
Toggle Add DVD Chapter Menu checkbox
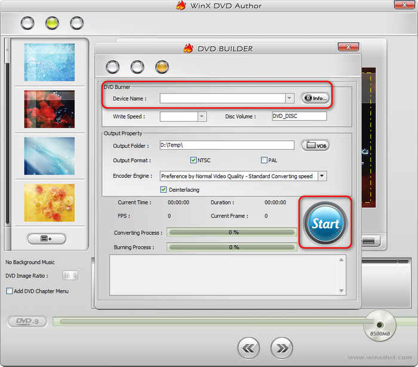coord(9,291)
